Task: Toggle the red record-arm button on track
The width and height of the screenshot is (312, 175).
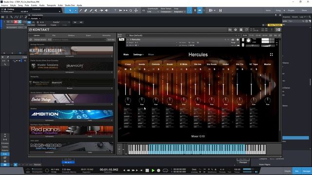Action: (x=16, y=22)
